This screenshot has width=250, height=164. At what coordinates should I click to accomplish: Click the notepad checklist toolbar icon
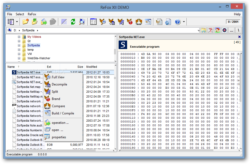point(159,22)
